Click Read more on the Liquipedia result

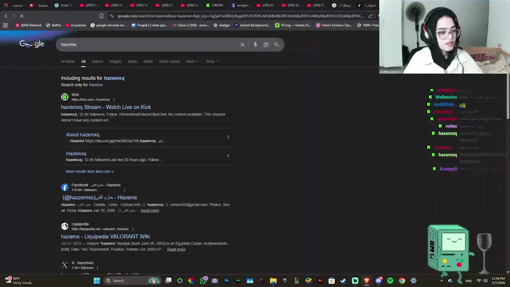tap(176, 250)
